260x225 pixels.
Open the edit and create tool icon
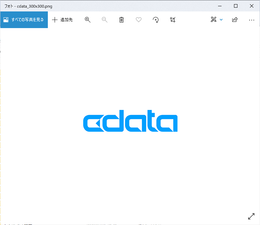[x=214, y=19]
